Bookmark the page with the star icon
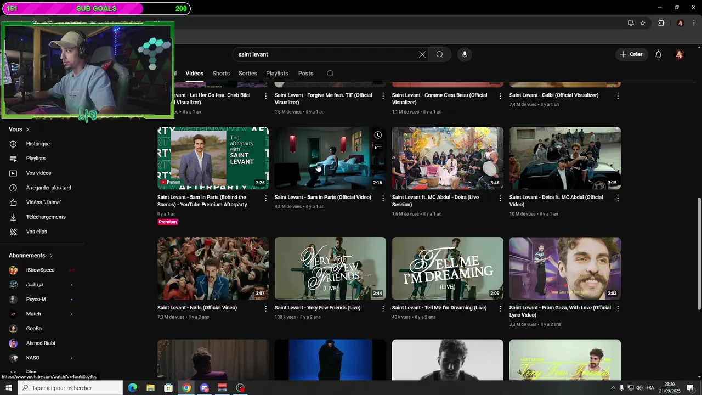This screenshot has width=702, height=395. [643, 23]
